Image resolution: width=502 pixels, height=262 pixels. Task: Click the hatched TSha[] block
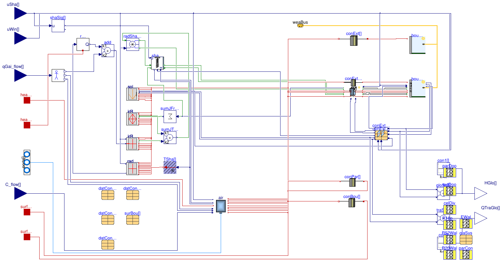tap(170, 167)
